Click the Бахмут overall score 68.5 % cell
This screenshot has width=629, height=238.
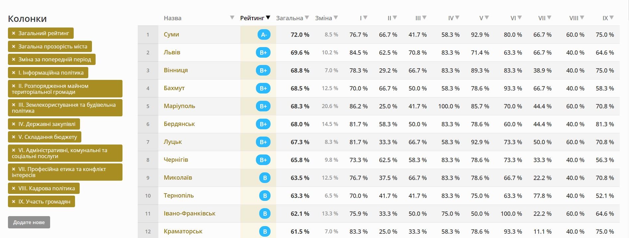(x=300, y=89)
